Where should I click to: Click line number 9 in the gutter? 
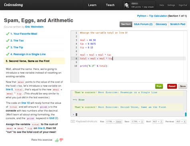click(76, 62)
